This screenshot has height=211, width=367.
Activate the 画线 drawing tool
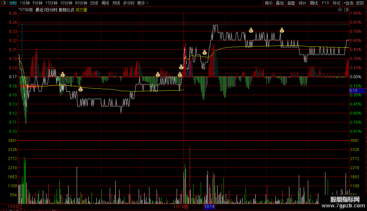[x=314, y=3]
